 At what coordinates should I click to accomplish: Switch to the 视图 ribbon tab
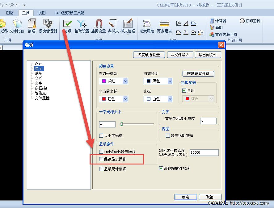pyautogui.click(x=42, y=13)
